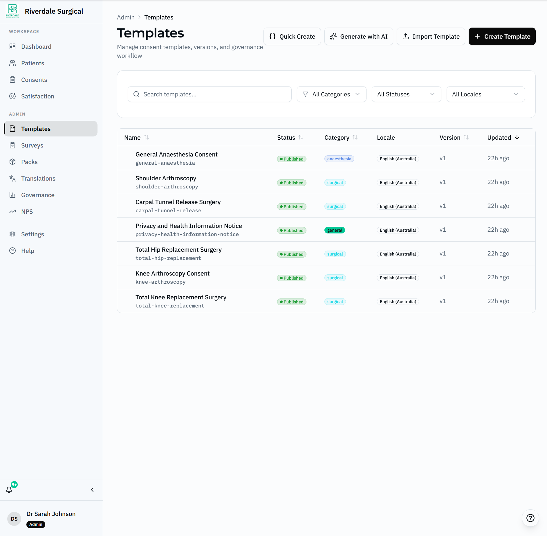Open the Consents section
The width and height of the screenshot is (547, 536).
34,80
